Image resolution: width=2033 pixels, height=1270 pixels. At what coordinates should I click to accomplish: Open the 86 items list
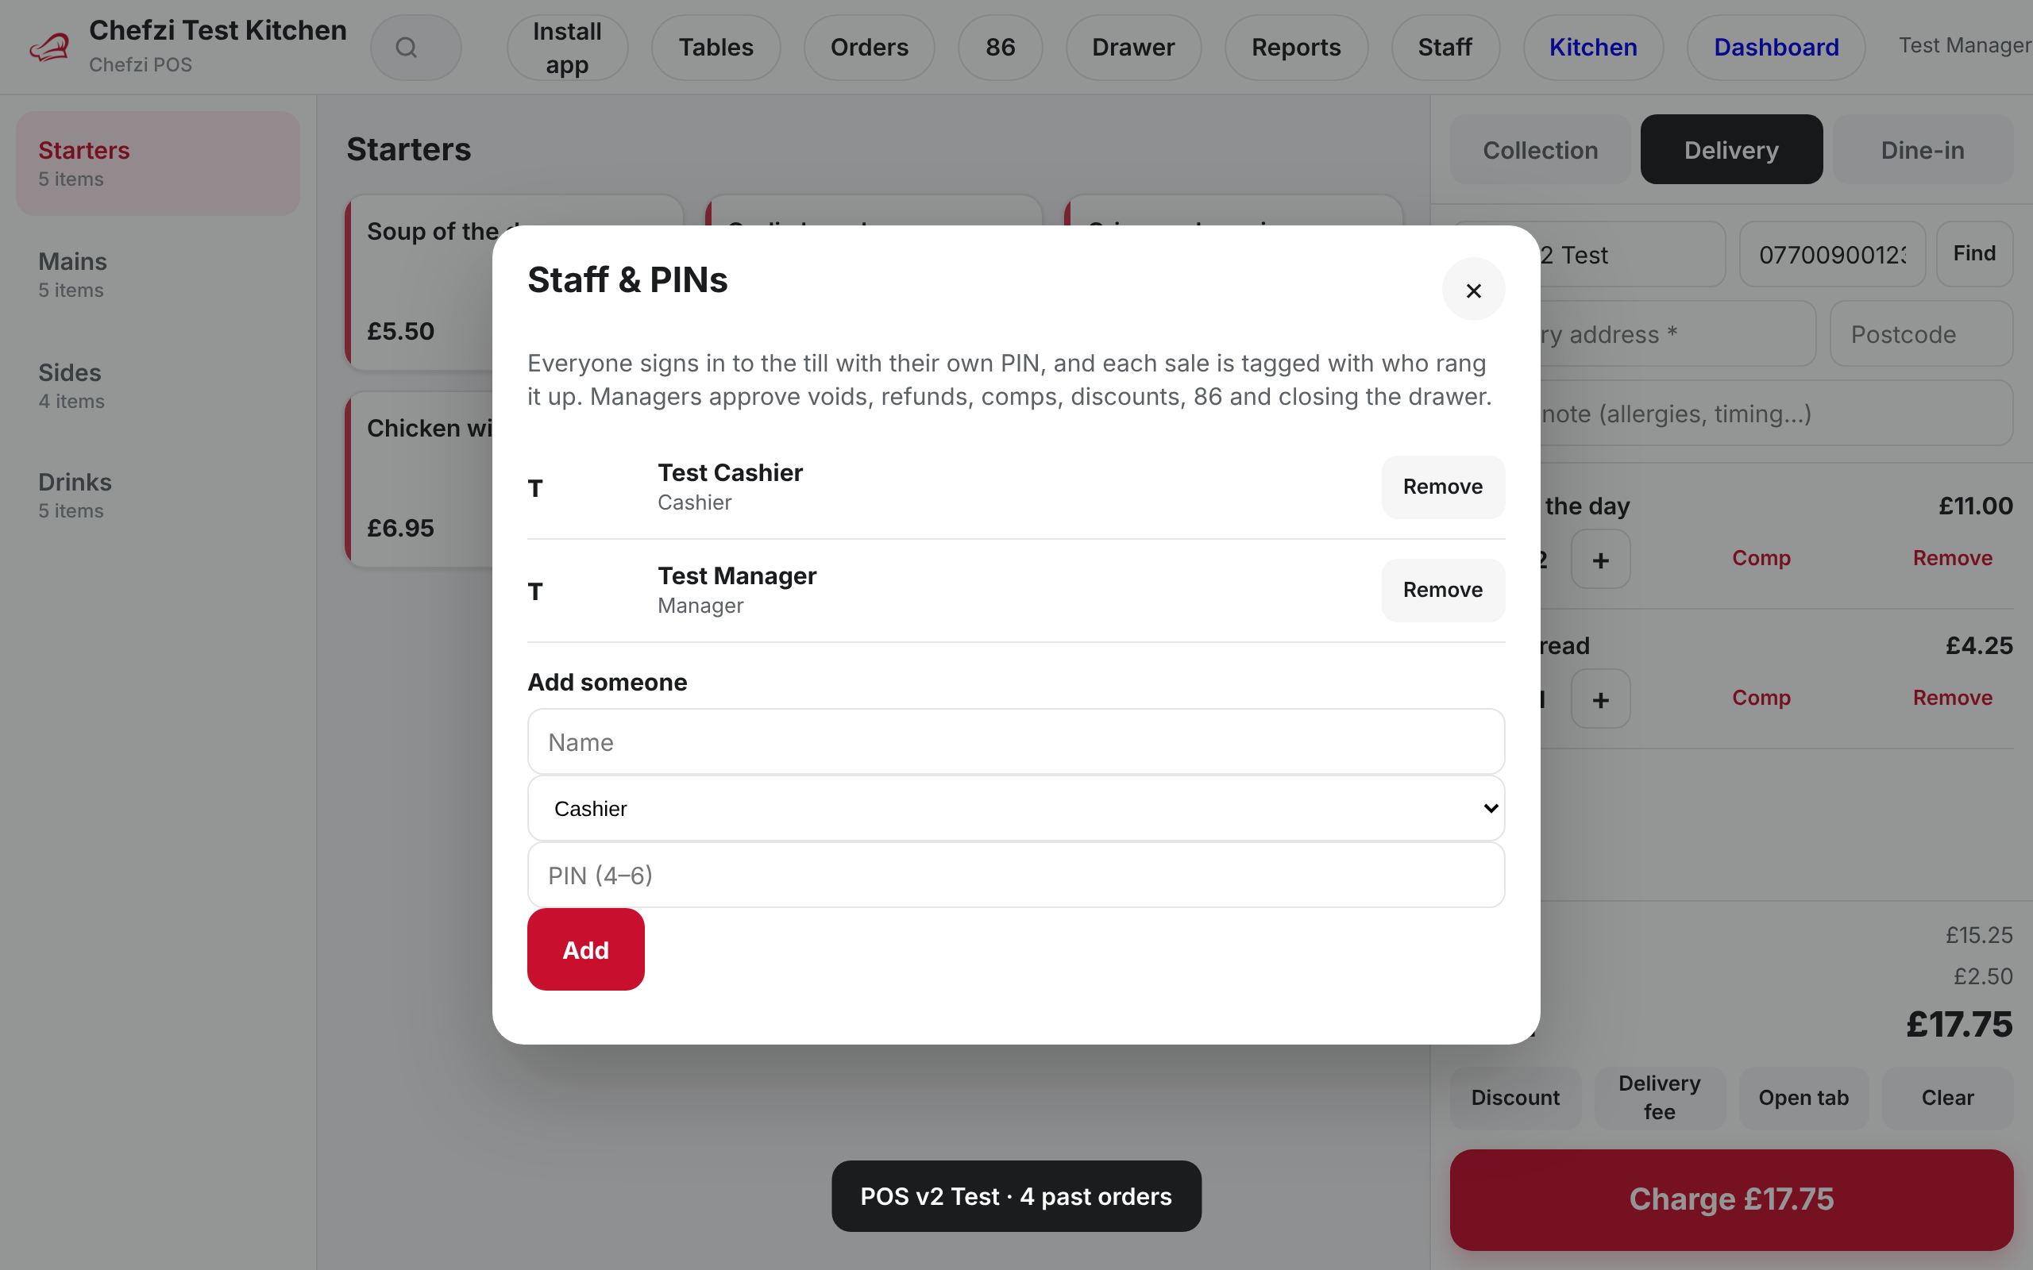click(1000, 47)
